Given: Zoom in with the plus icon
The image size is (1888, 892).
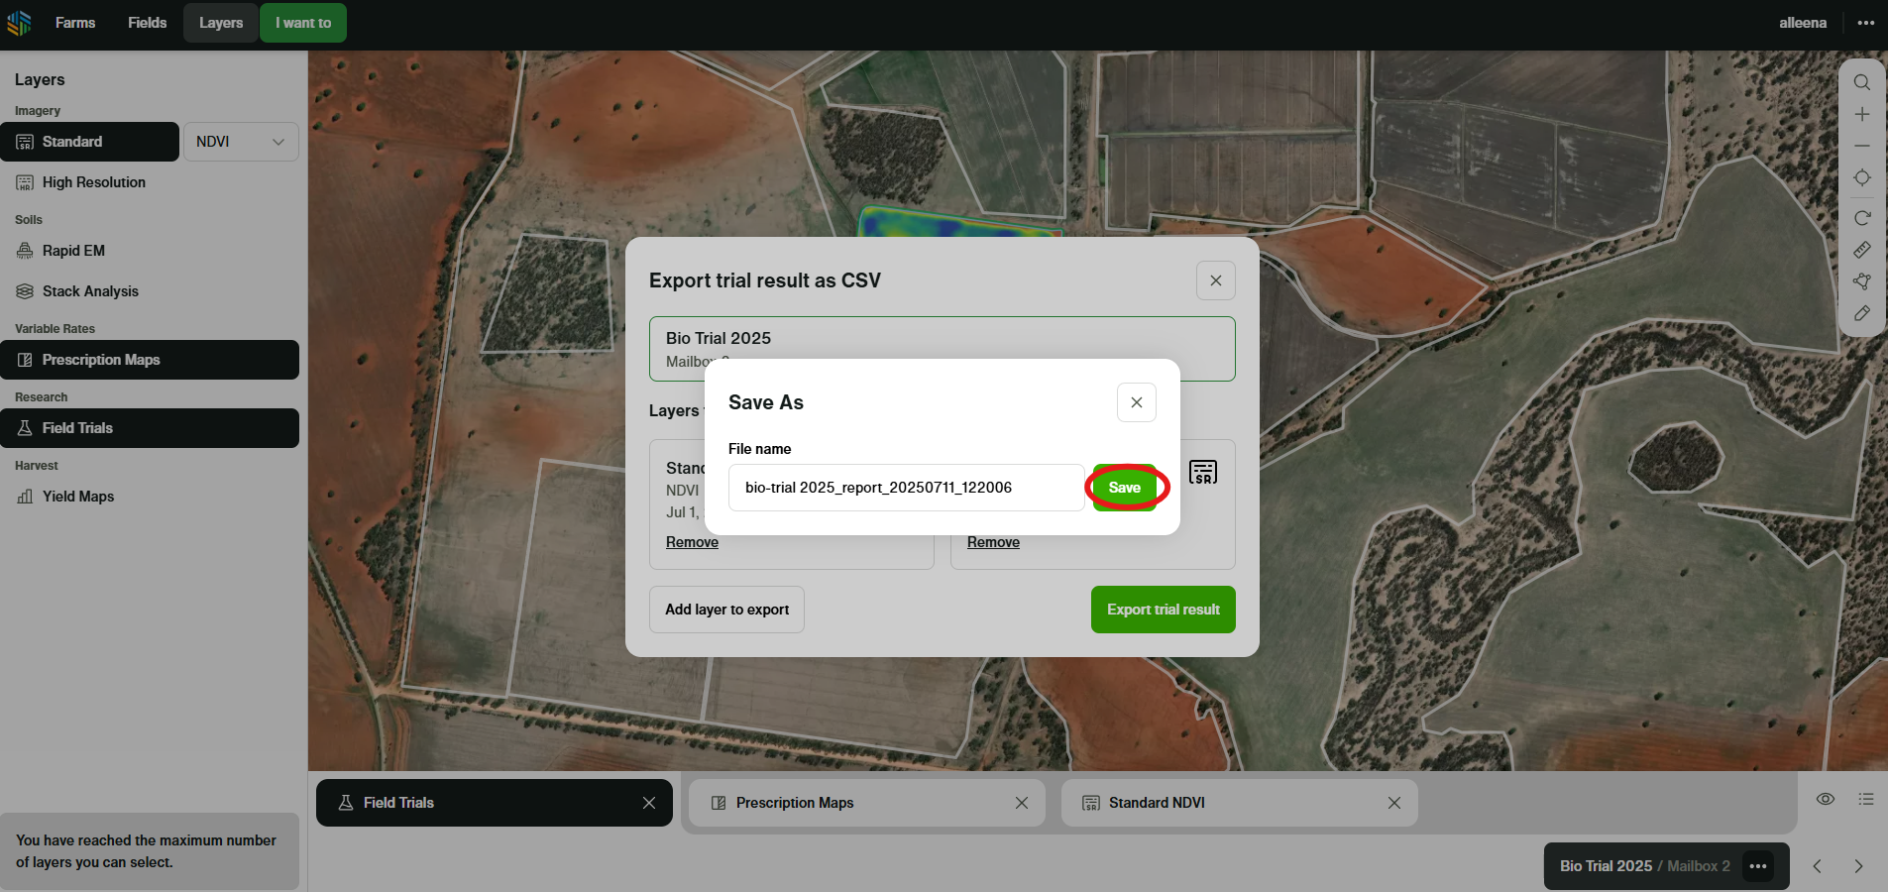Looking at the screenshot, I should [1861, 115].
